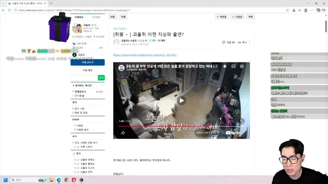Viewport: 328px width, 184px height.
Task: Open 휴방 및 일정 board
Action: [x=81, y=113]
